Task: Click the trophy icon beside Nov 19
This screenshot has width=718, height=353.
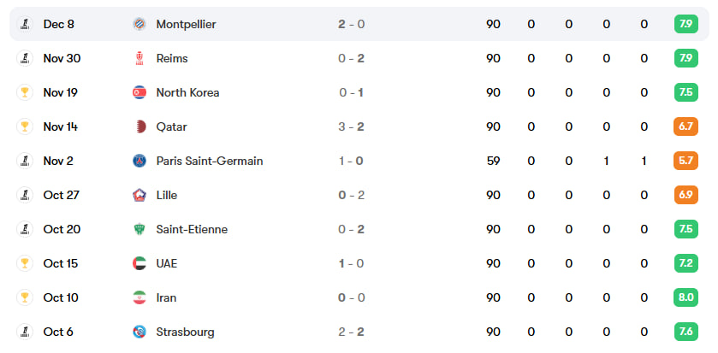Action: tap(25, 92)
